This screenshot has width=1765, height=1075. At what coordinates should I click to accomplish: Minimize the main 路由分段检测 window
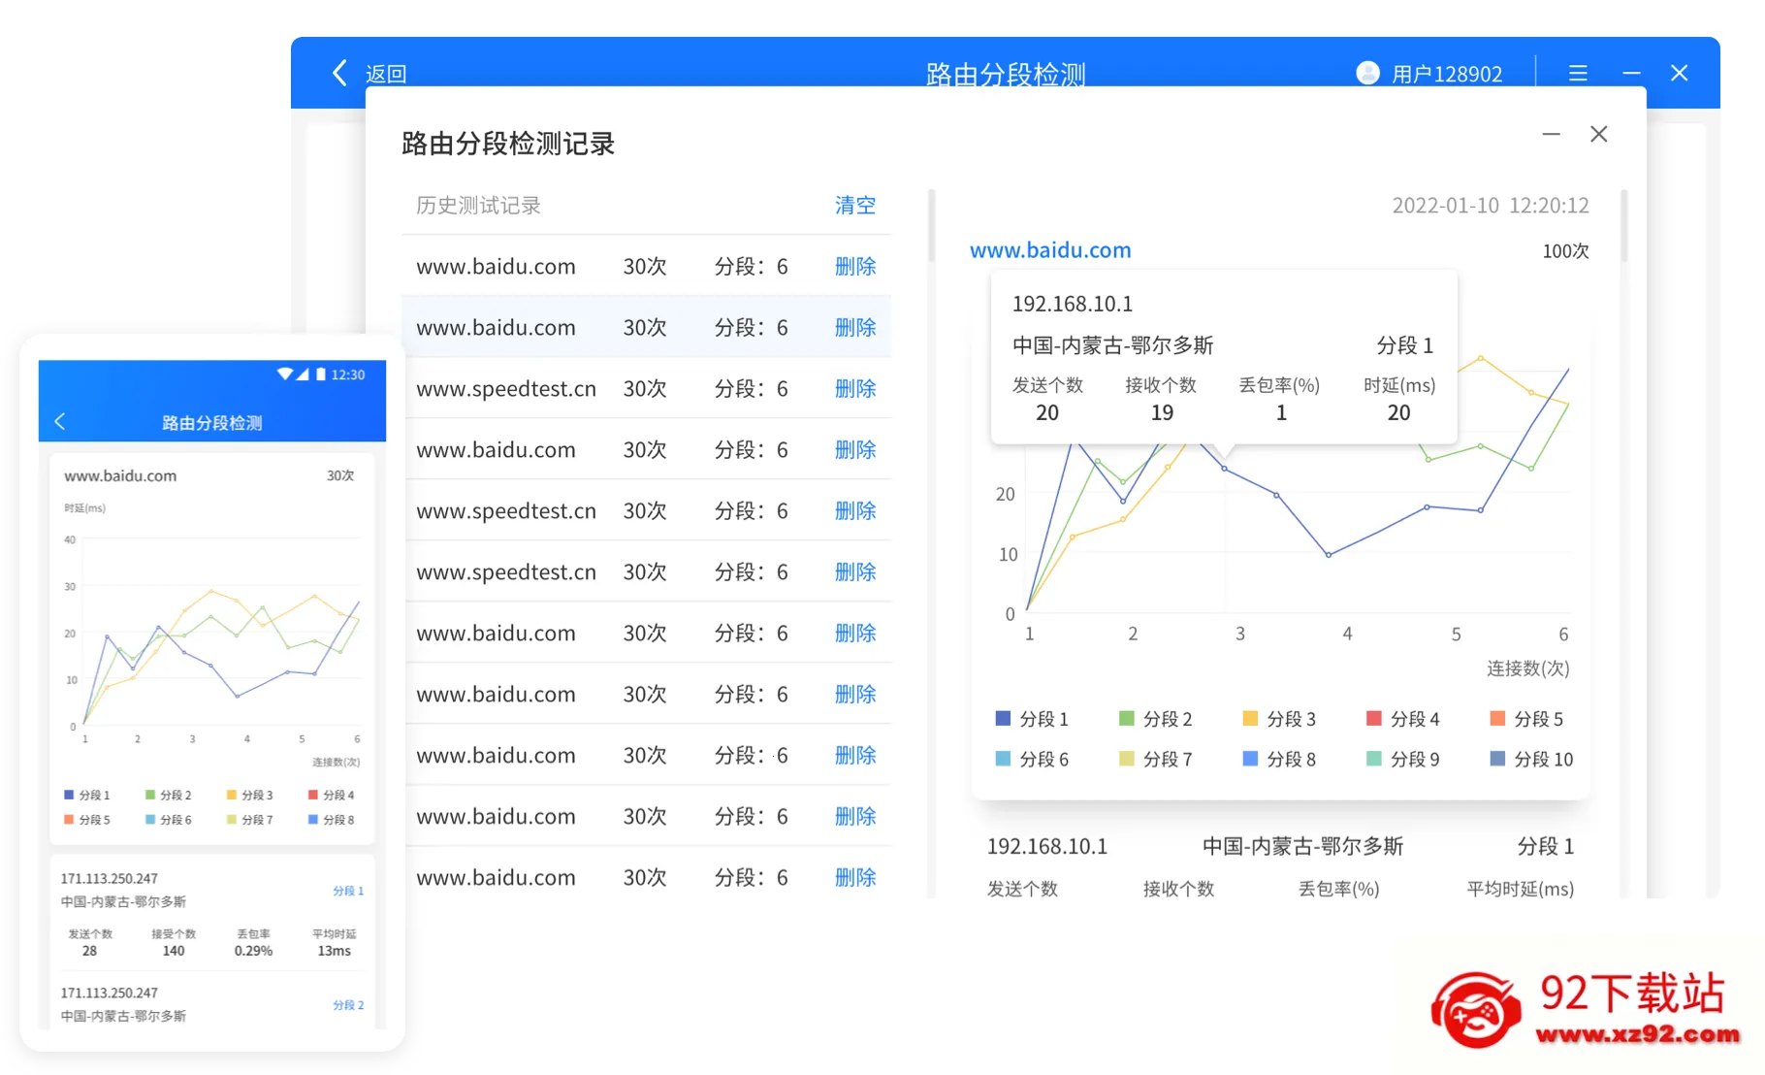(x=1631, y=73)
